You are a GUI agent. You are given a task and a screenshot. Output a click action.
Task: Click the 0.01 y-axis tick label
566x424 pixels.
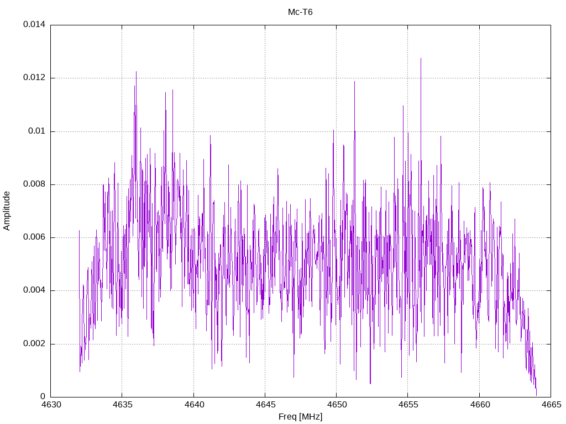37,131
